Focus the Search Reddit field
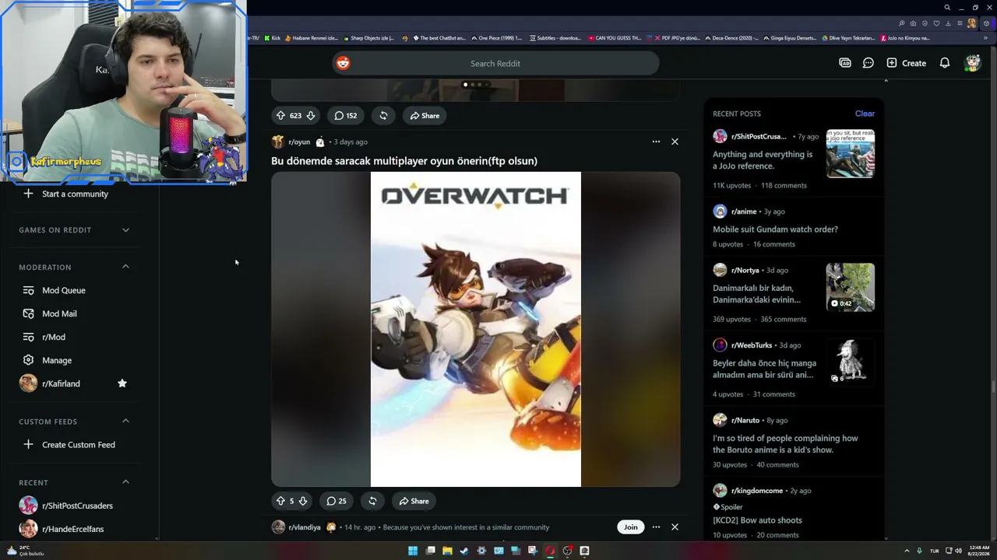 click(495, 63)
